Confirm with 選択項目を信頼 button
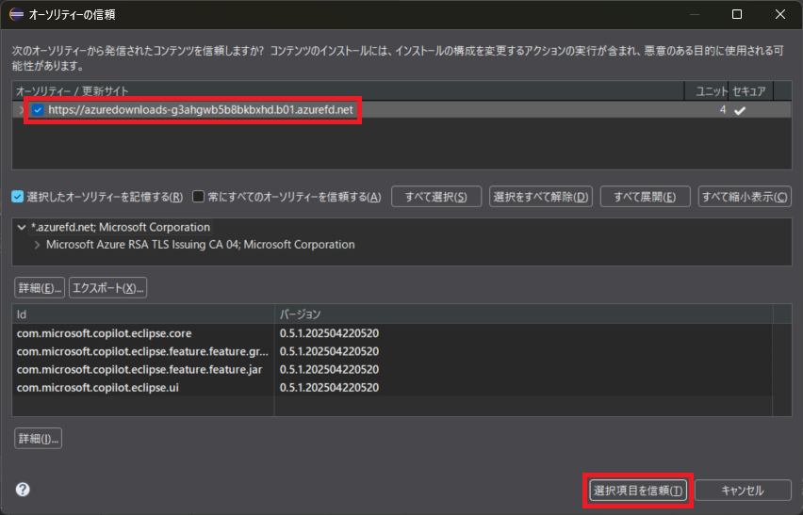 (x=638, y=491)
